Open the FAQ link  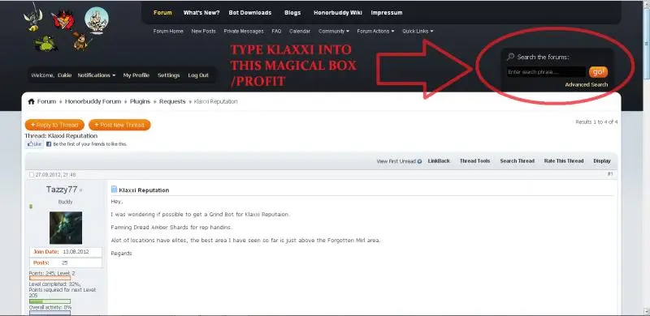point(276,31)
